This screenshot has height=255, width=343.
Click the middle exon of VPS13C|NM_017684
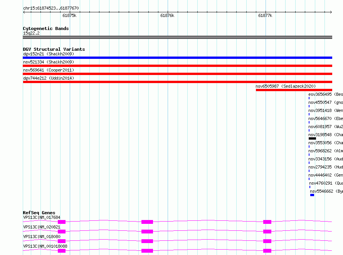pyautogui.click(x=147, y=222)
